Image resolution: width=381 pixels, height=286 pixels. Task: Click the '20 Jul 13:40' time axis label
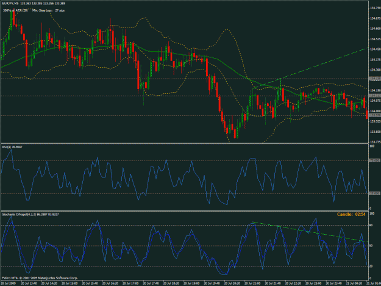click(x=29, y=284)
